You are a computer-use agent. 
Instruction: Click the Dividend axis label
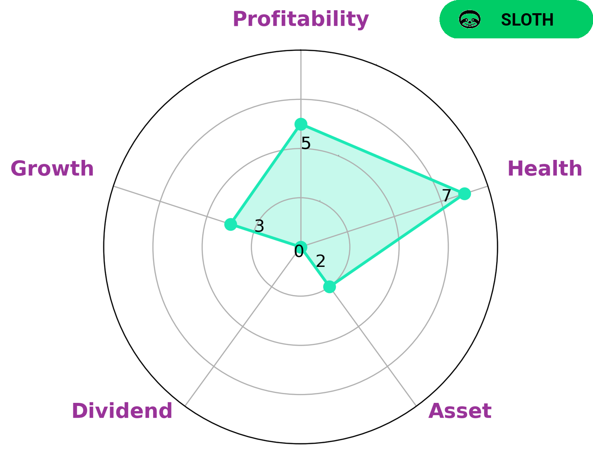(x=122, y=411)
